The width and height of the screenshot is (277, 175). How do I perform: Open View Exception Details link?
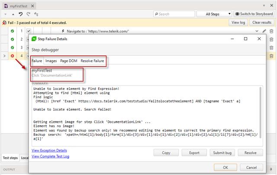point(49,150)
